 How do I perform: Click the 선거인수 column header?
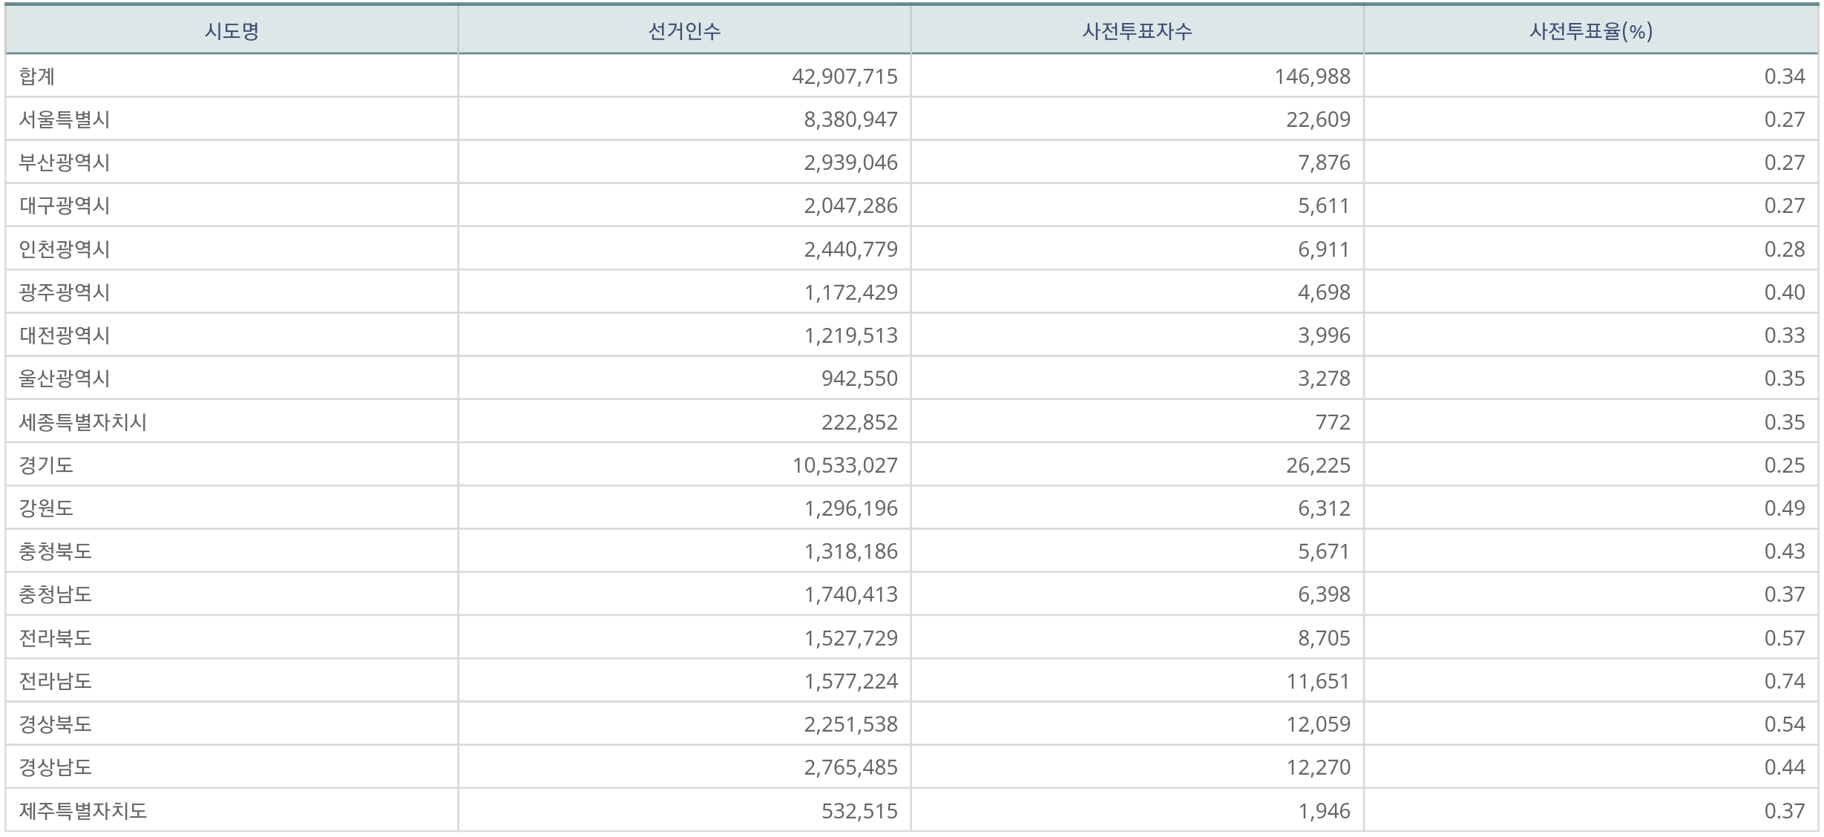point(684,31)
